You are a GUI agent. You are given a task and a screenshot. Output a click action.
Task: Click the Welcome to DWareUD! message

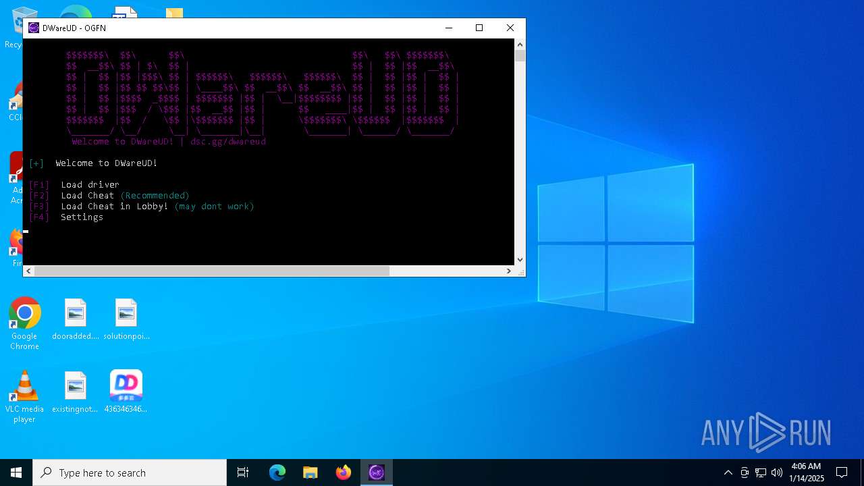pyautogui.click(x=107, y=163)
